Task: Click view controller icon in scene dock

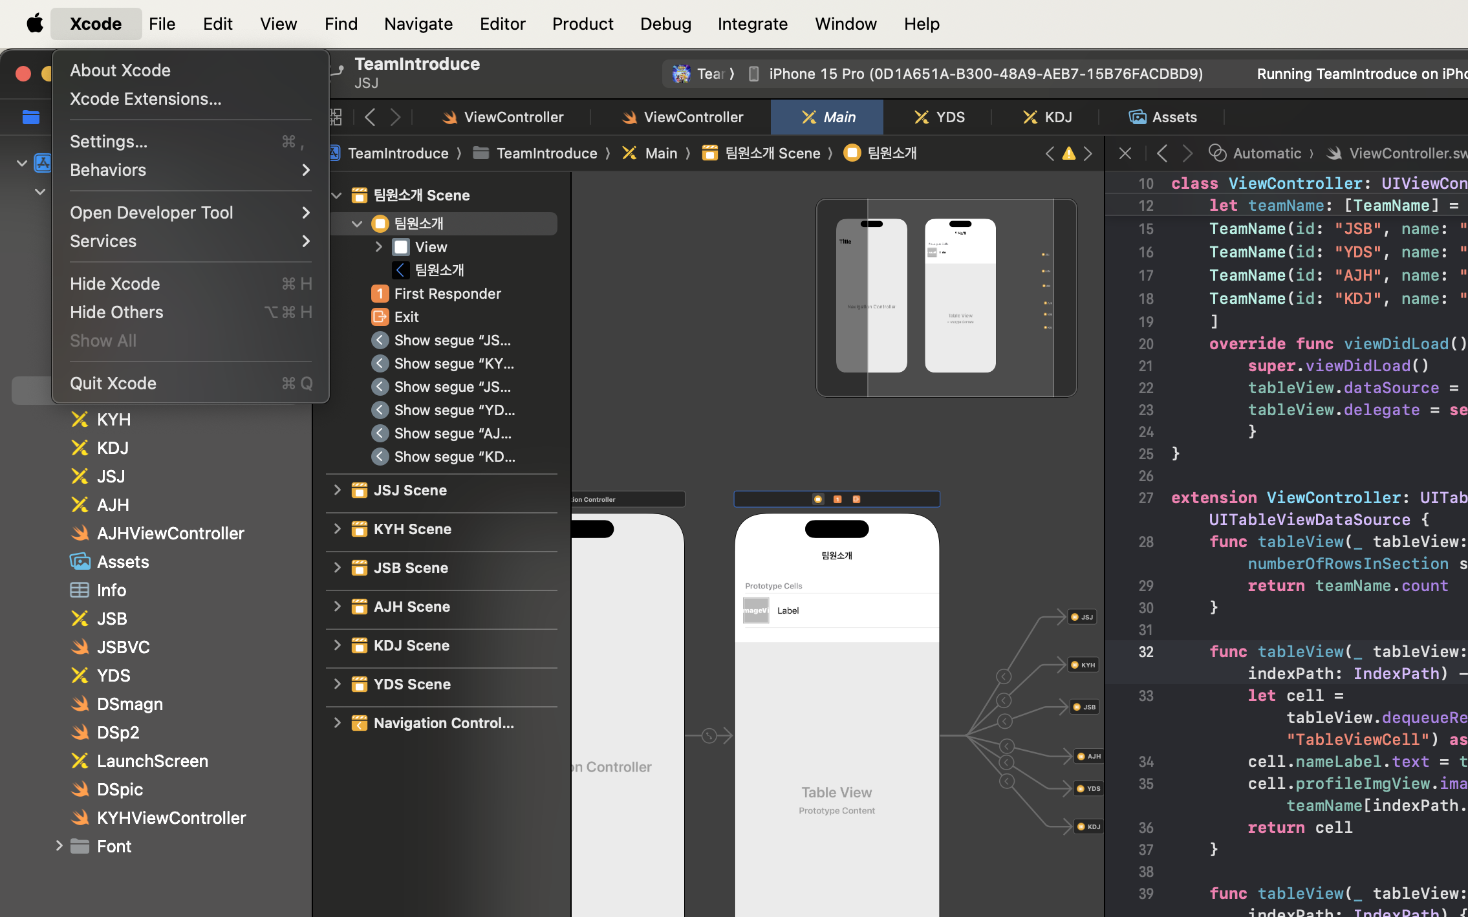Action: click(817, 499)
